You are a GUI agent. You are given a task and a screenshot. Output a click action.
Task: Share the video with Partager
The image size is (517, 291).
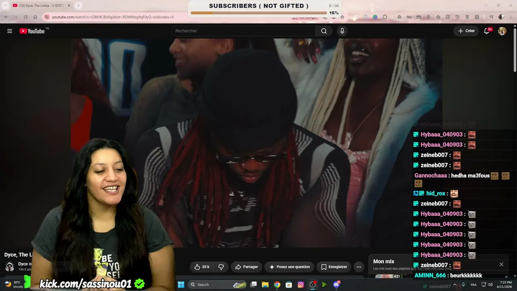(246, 267)
